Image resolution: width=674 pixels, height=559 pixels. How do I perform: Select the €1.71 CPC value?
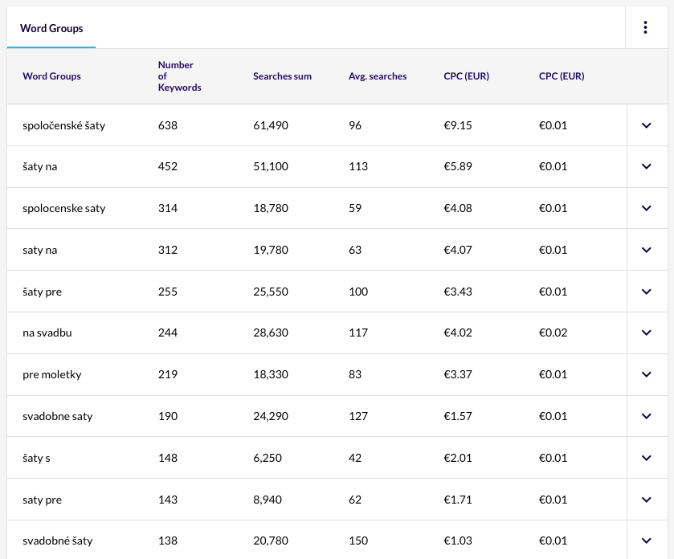458,500
